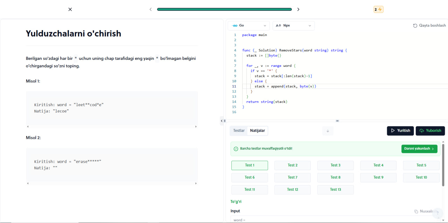Viewport: 448px width, 223px height.
Task: Click the down arrow button in results panel
Action: pos(328,131)
